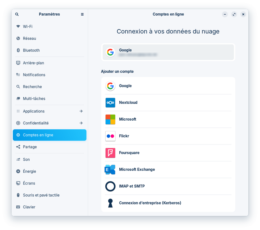Click the Foursquare pink icon
This screenshot has width=260, height=230.
pos(110,153)
